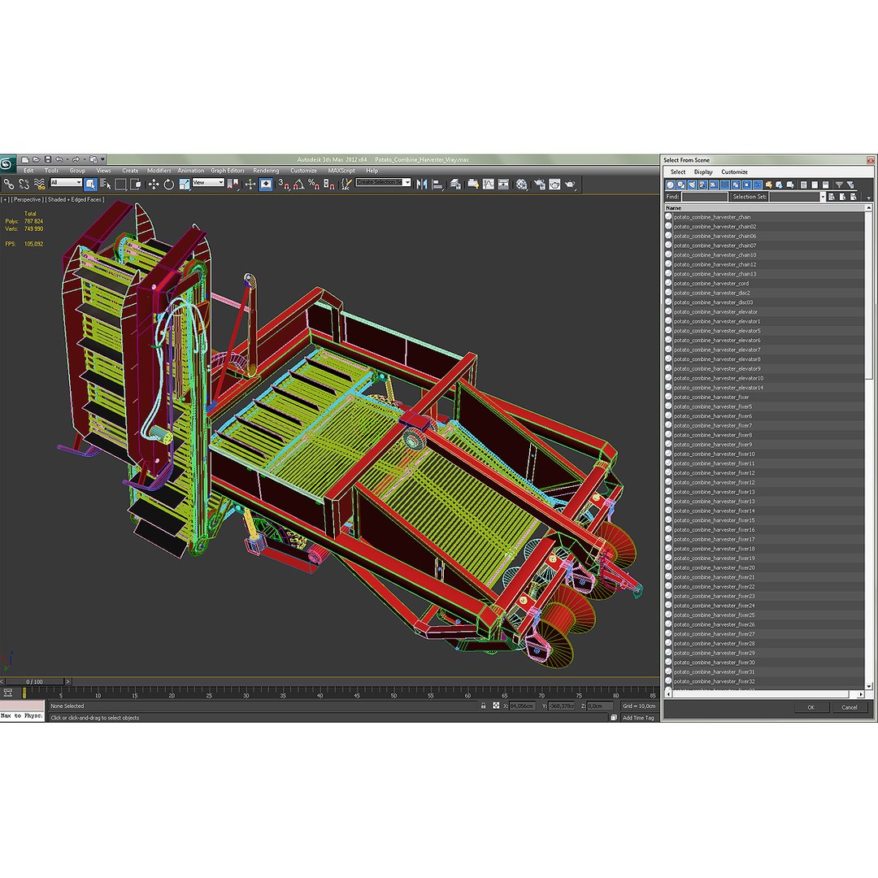The image size is (878, 878).
Task: Click the Save File quick-access icon
Action: pos(48,159)
